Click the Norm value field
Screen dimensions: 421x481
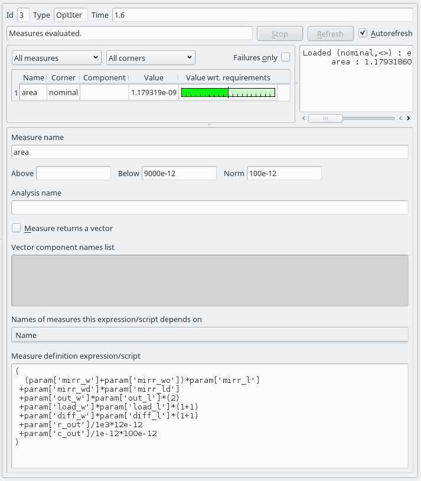[x=284, y=173]
